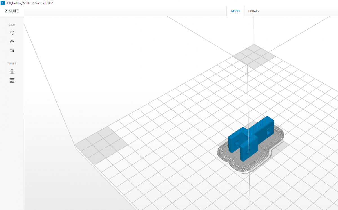
Task: Select the rotate view tool
Action: point(12,33)
